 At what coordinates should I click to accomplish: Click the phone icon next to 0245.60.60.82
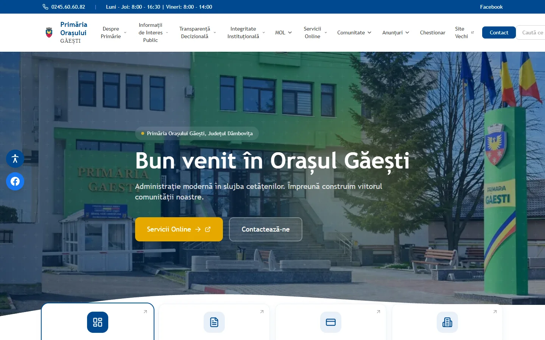point(45,6)
